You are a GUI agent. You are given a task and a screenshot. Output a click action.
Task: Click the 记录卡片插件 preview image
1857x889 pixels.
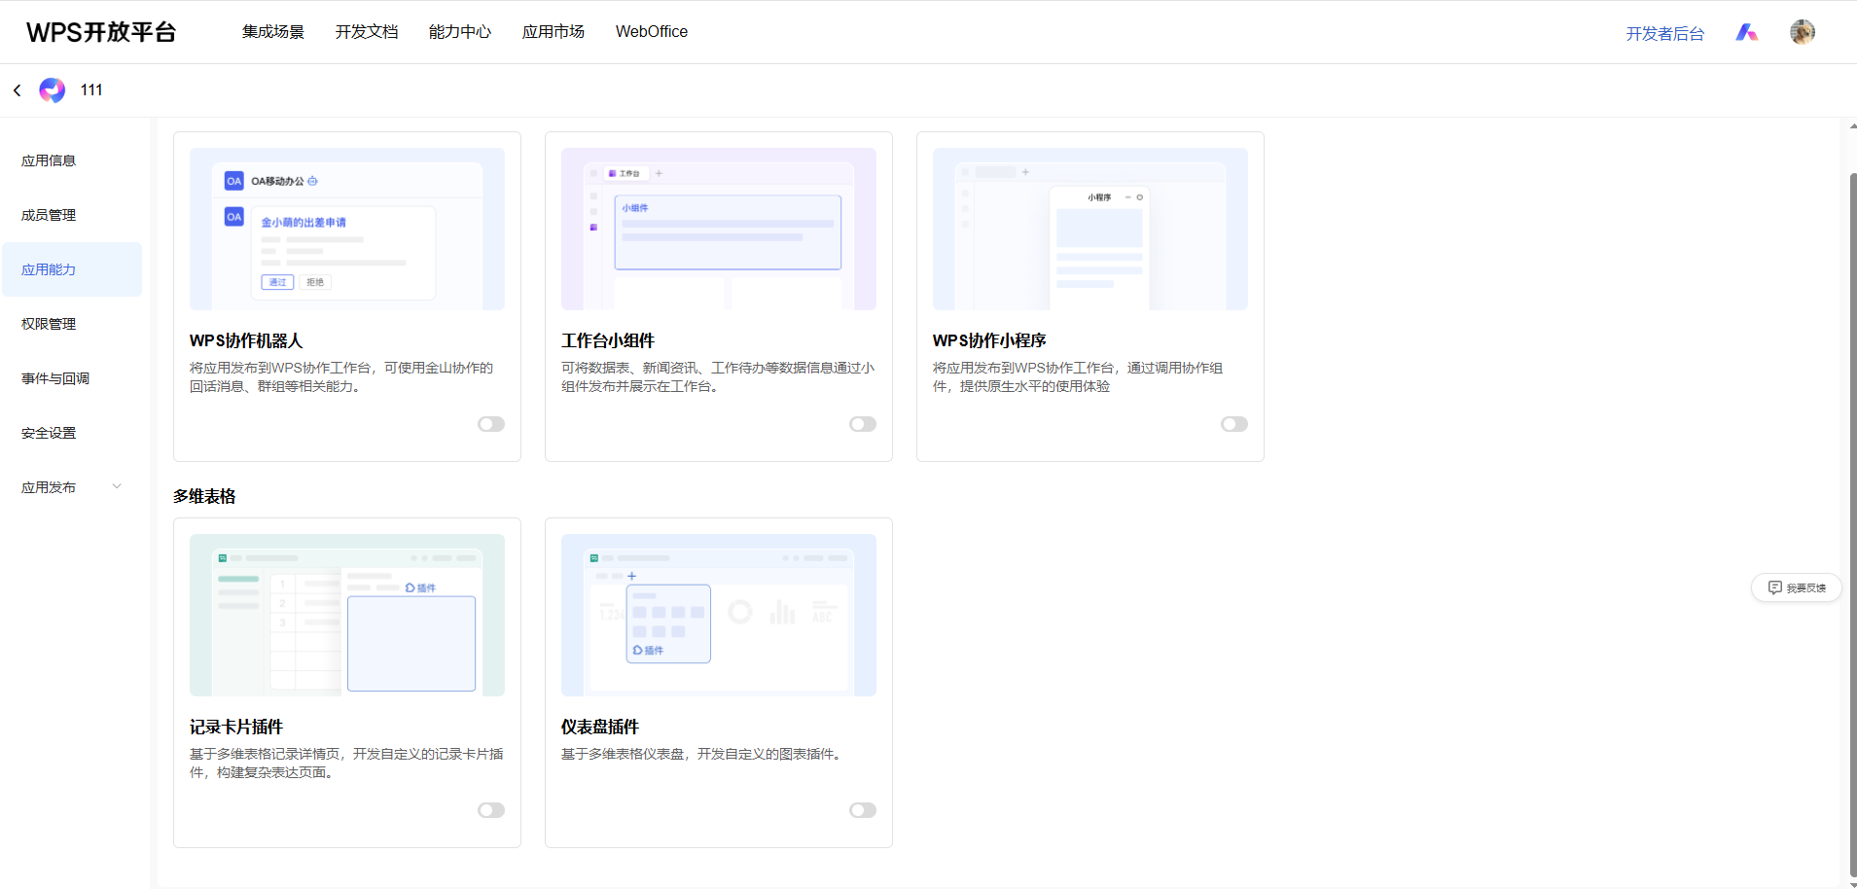point(347,615)
